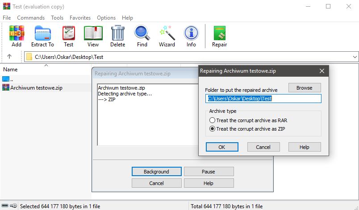Open the Commands menu
The image size is (359, 210).
31,17
